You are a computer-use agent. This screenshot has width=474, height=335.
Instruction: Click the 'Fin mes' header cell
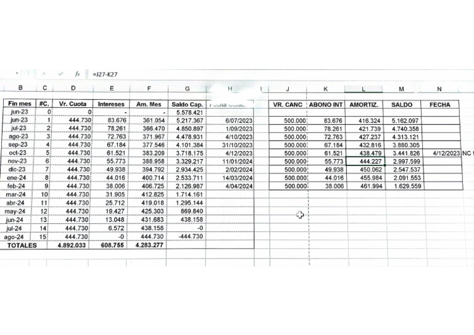click(20, 104)
